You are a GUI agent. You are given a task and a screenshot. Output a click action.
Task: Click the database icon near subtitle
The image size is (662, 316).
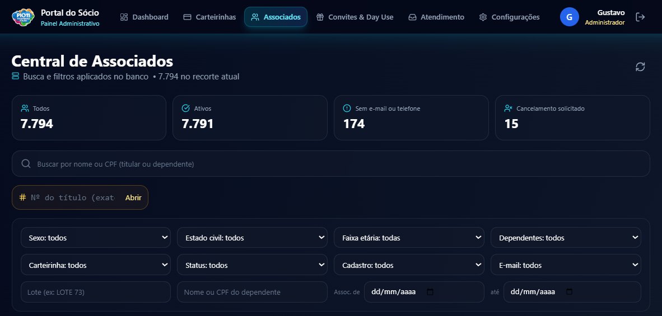point(16,76)
